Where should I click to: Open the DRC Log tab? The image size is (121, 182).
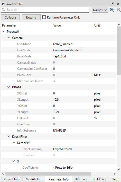pyautogui.click(x=81, y=179)
